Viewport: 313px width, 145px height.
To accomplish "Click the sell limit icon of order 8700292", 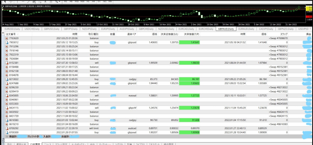I will click(x=6, y=128).
